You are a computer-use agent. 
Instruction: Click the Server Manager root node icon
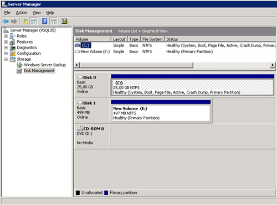pyautogui.click(x=6, y=30)
